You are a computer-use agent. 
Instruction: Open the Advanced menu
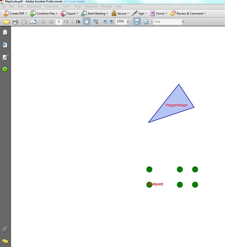point(91,6)
